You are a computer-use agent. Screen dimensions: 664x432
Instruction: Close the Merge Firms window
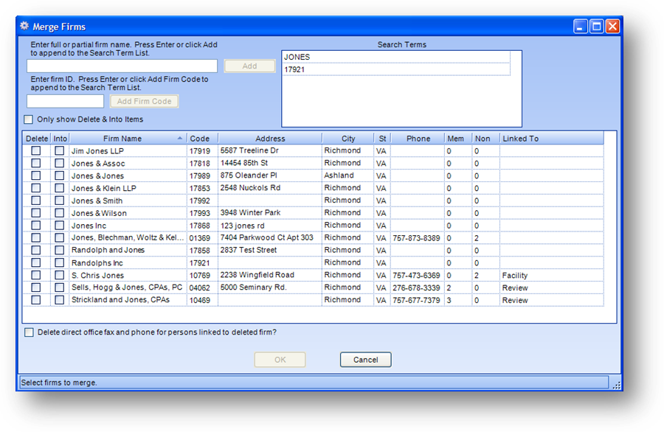612,27
